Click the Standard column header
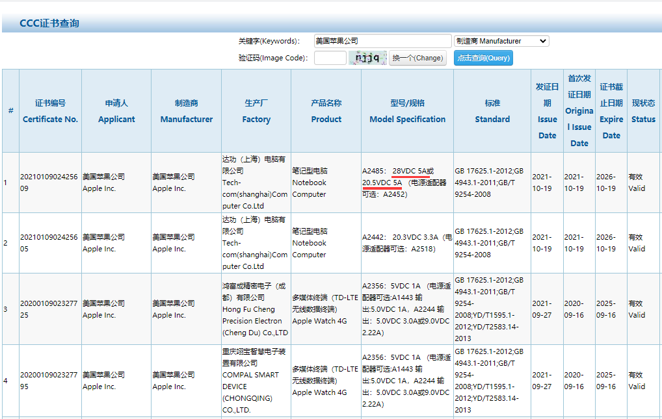Screen dimensions: 662x419 pyautogui.click(x=492, y=111)
